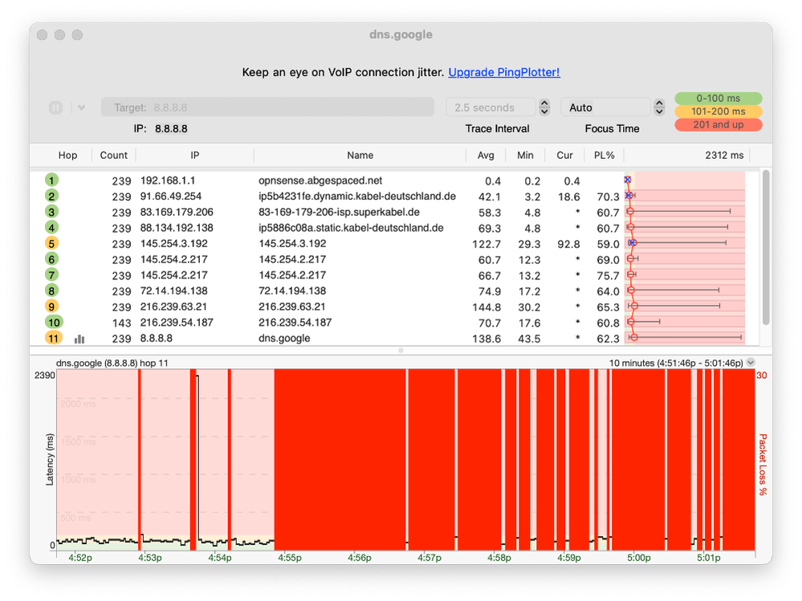Select the hop 4 green circle icon

(x=51, y=227)
